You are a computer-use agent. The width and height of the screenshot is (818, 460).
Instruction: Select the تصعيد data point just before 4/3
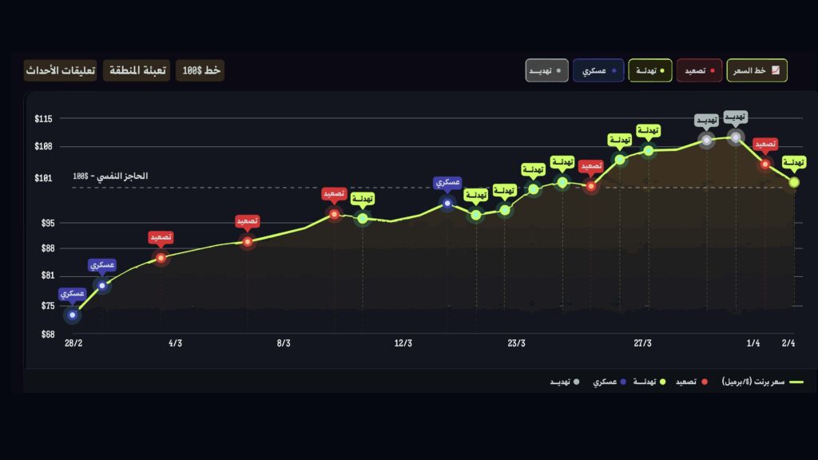click(161, 258)
